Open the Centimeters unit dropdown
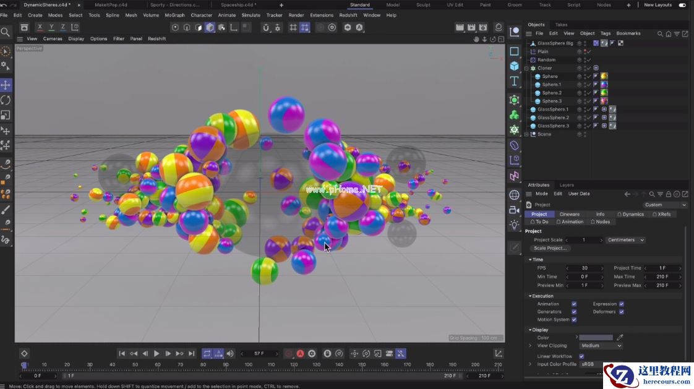The width and height of the screenshot is (694, 389). (x=625, y=240)
